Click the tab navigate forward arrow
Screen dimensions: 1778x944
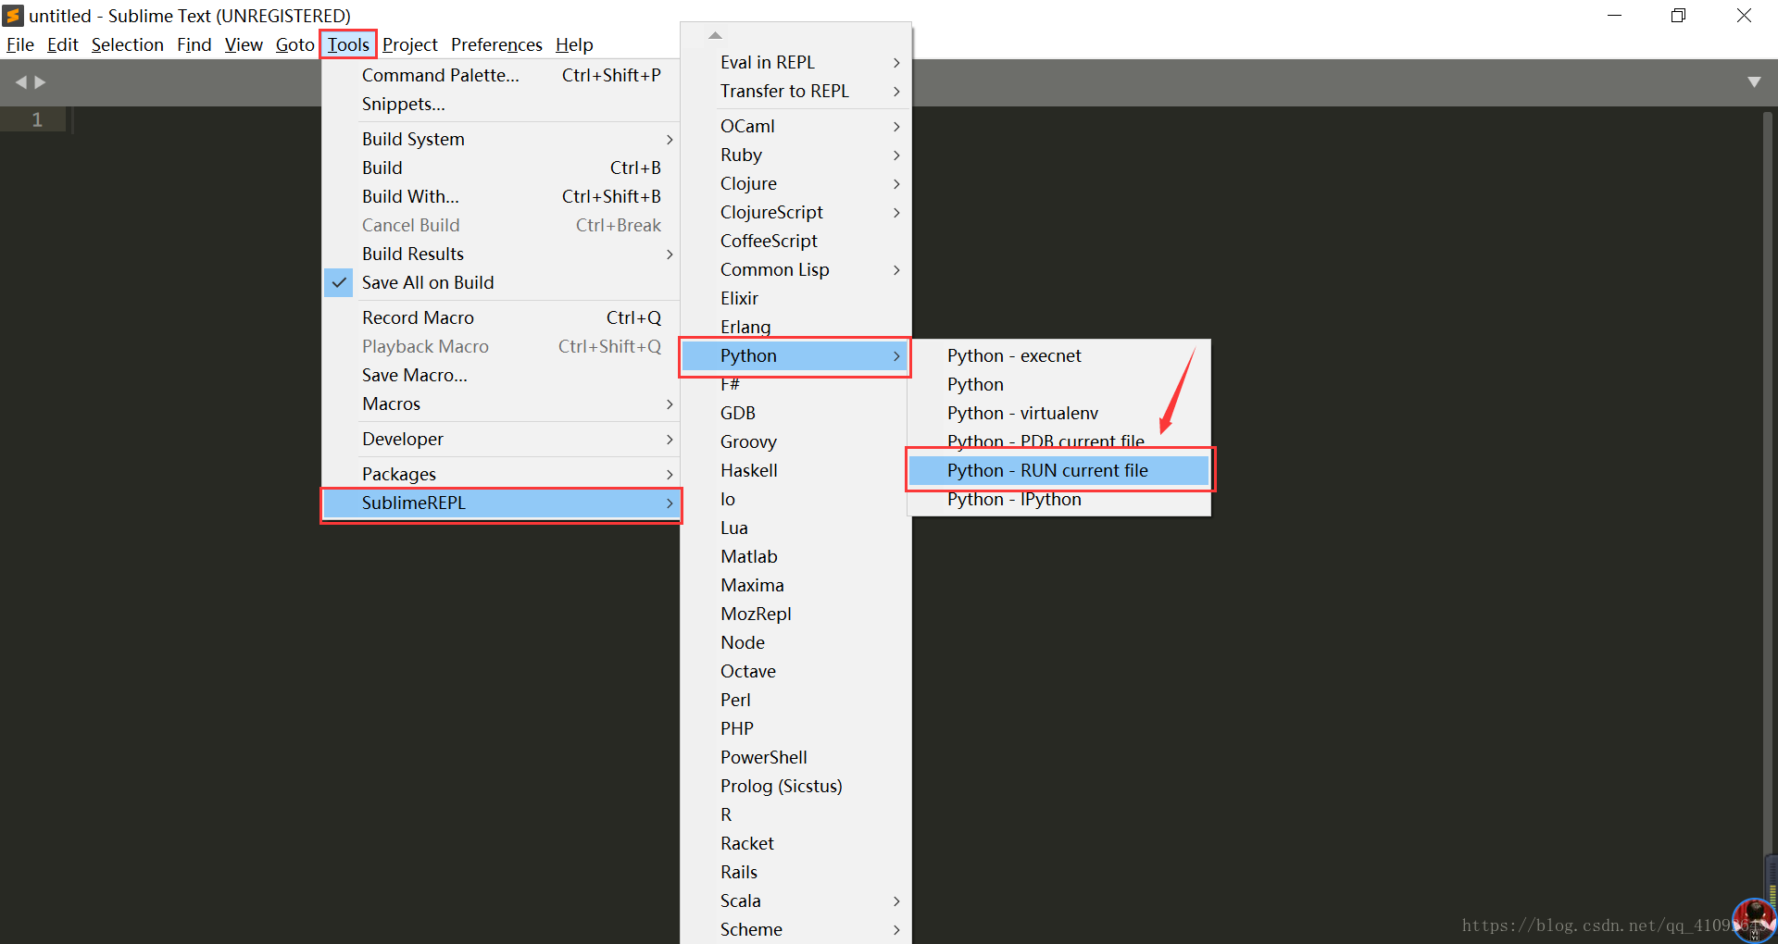(40, 82)
